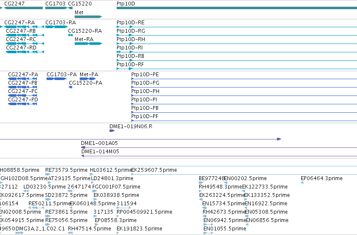Image resolution: width=357 pixels, height=235 pixels.
Task: Click the EK263224.5prime EST
Action: (x=201, y=199)
